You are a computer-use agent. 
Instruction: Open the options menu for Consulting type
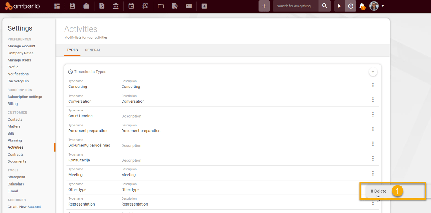tap(373, 85)
